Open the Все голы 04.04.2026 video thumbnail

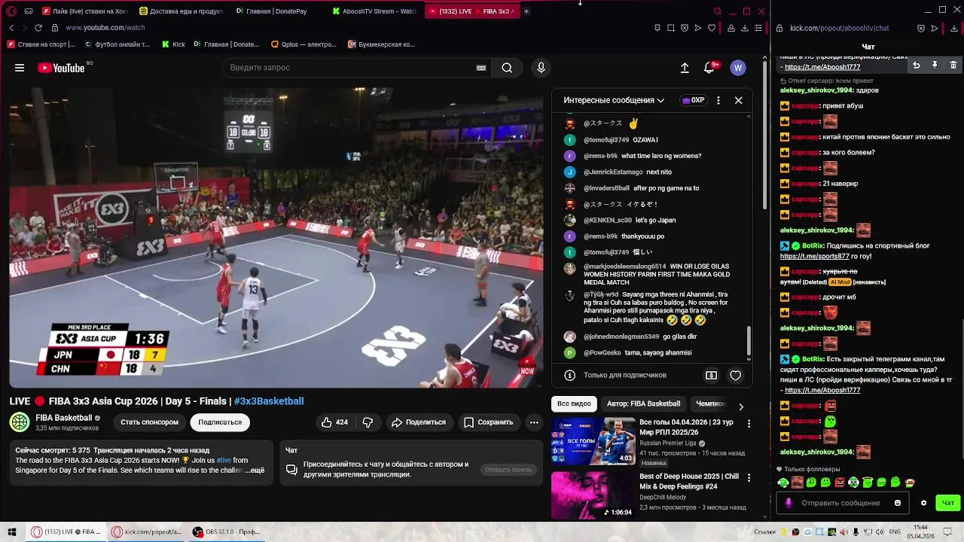coord(593,441)
